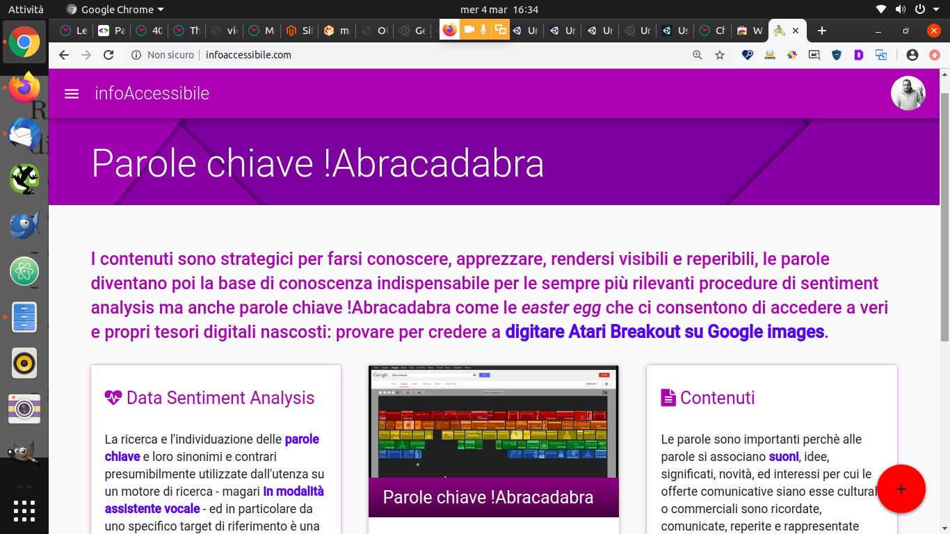Open the Attività overview menu
Viewport: 950px width, 534px height.
(26, 10)
